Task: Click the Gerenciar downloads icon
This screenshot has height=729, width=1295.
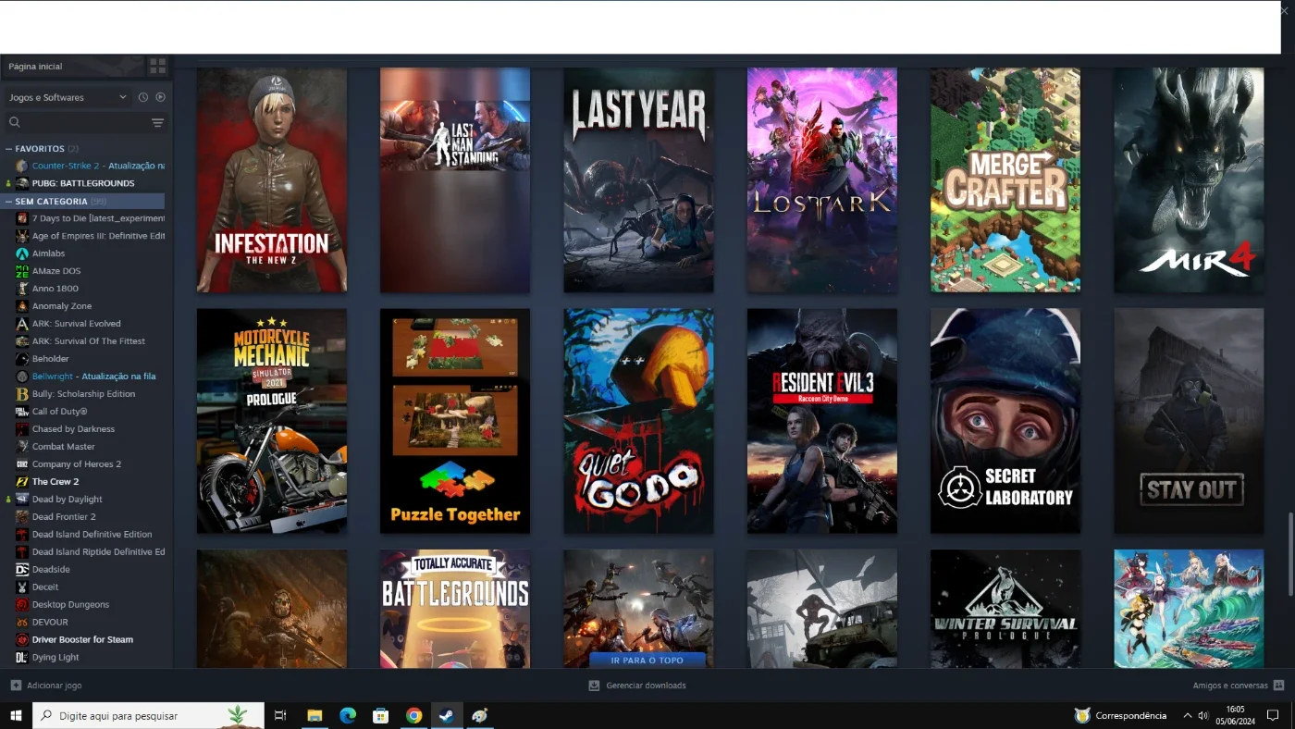Action: pos(594,686)
